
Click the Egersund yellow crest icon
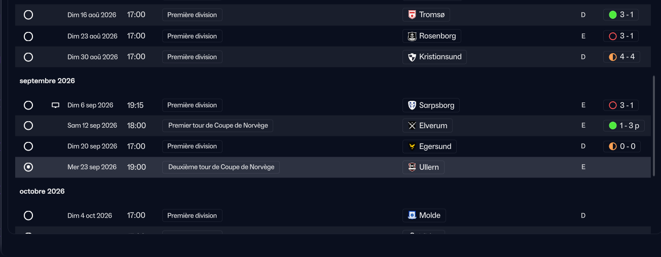[x=412, y=146]
